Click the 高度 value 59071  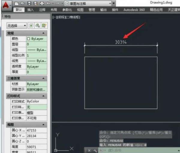pos(37,147)
